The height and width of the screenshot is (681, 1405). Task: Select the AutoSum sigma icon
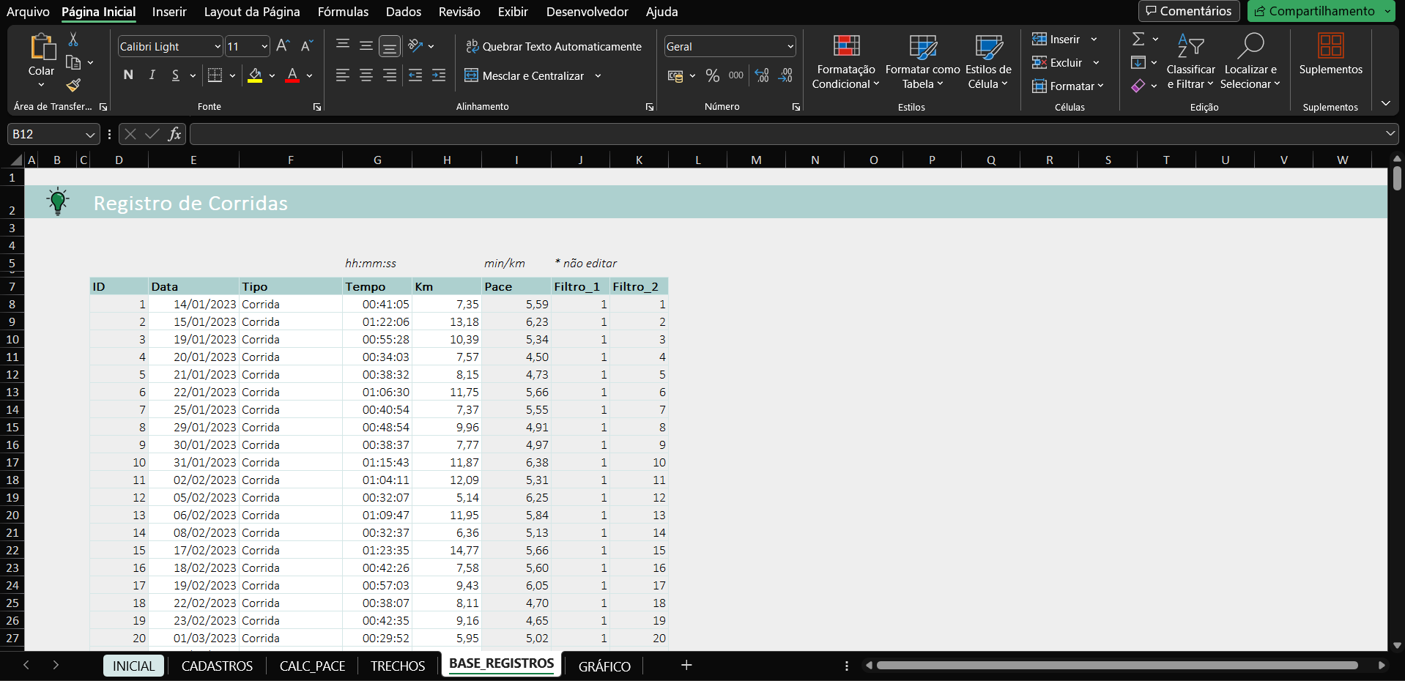pyautogui.click(x=1138, y=39)
